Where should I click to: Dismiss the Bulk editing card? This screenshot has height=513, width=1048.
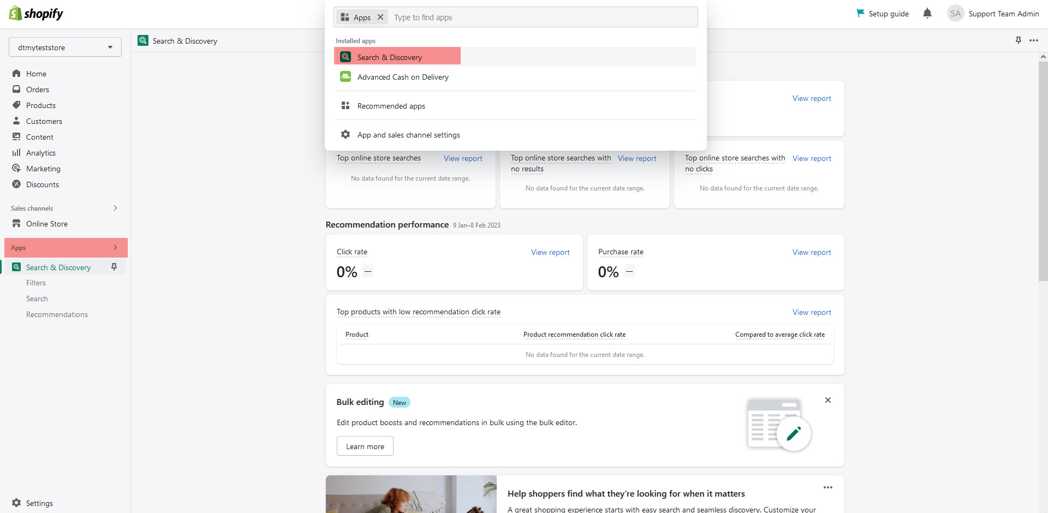pos(827,400)
